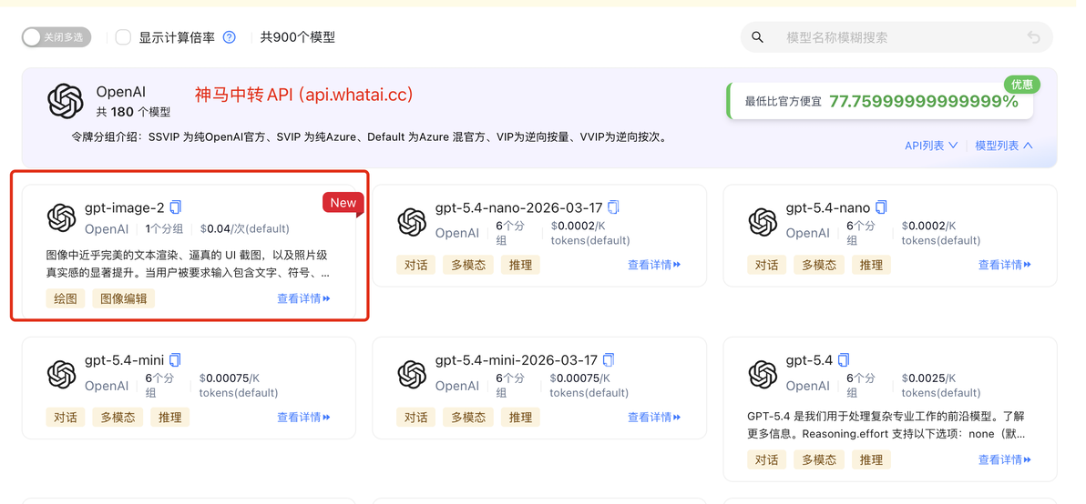The image size is (1086, 504).
Task: Click the OpenAI logo on gpt-5.4 card
Action: click(x=763, y=375)
